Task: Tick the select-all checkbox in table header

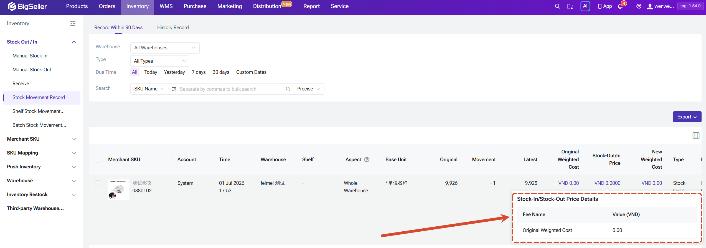Action: click(98, 160)
